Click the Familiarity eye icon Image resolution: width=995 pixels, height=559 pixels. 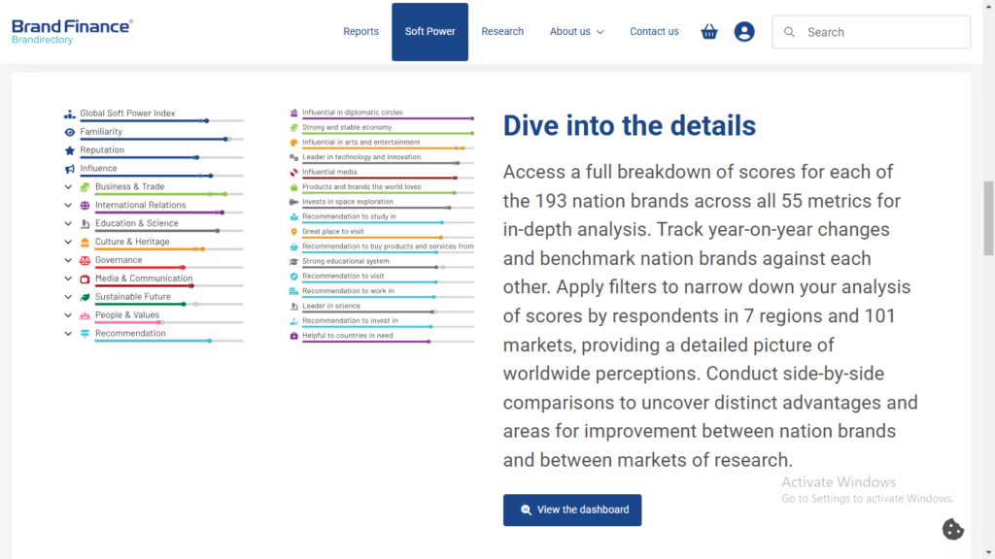[x=69, y=132]
